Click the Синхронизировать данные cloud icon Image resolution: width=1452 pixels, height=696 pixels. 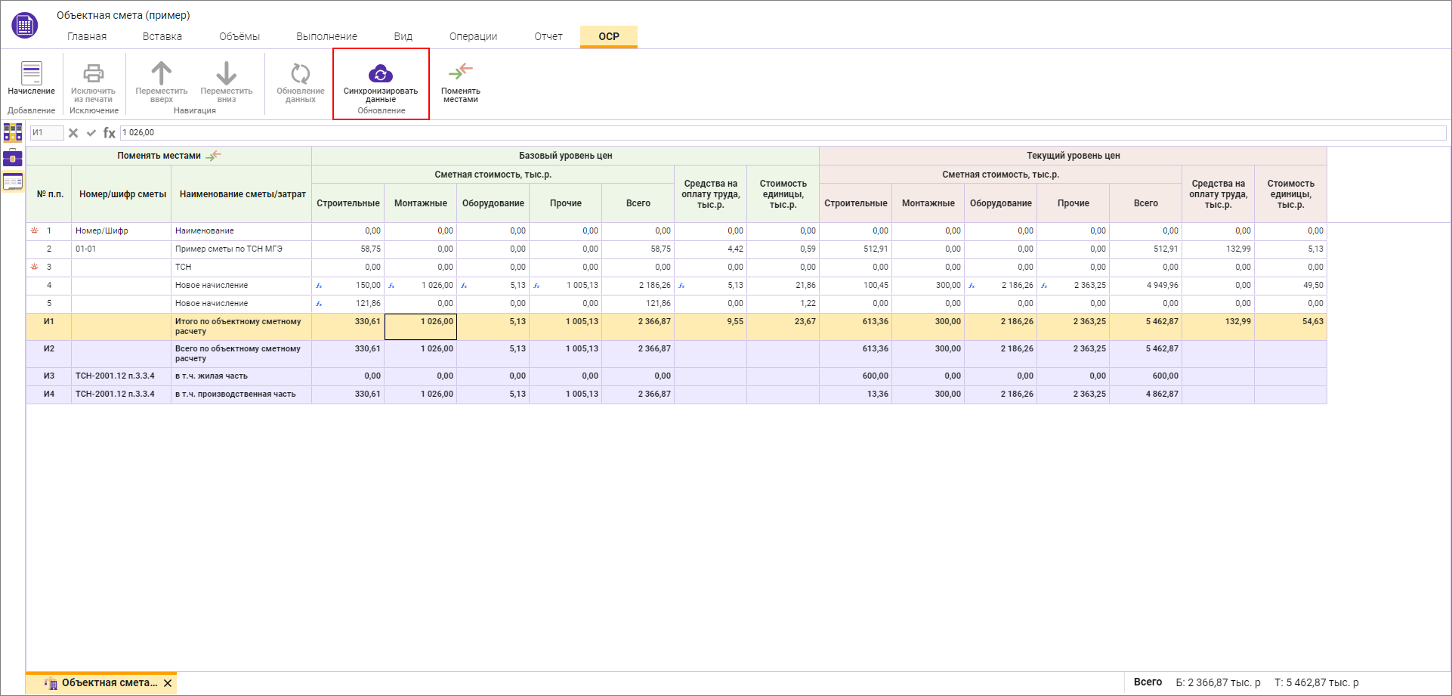pyautogui.click(x=381, y=74)
